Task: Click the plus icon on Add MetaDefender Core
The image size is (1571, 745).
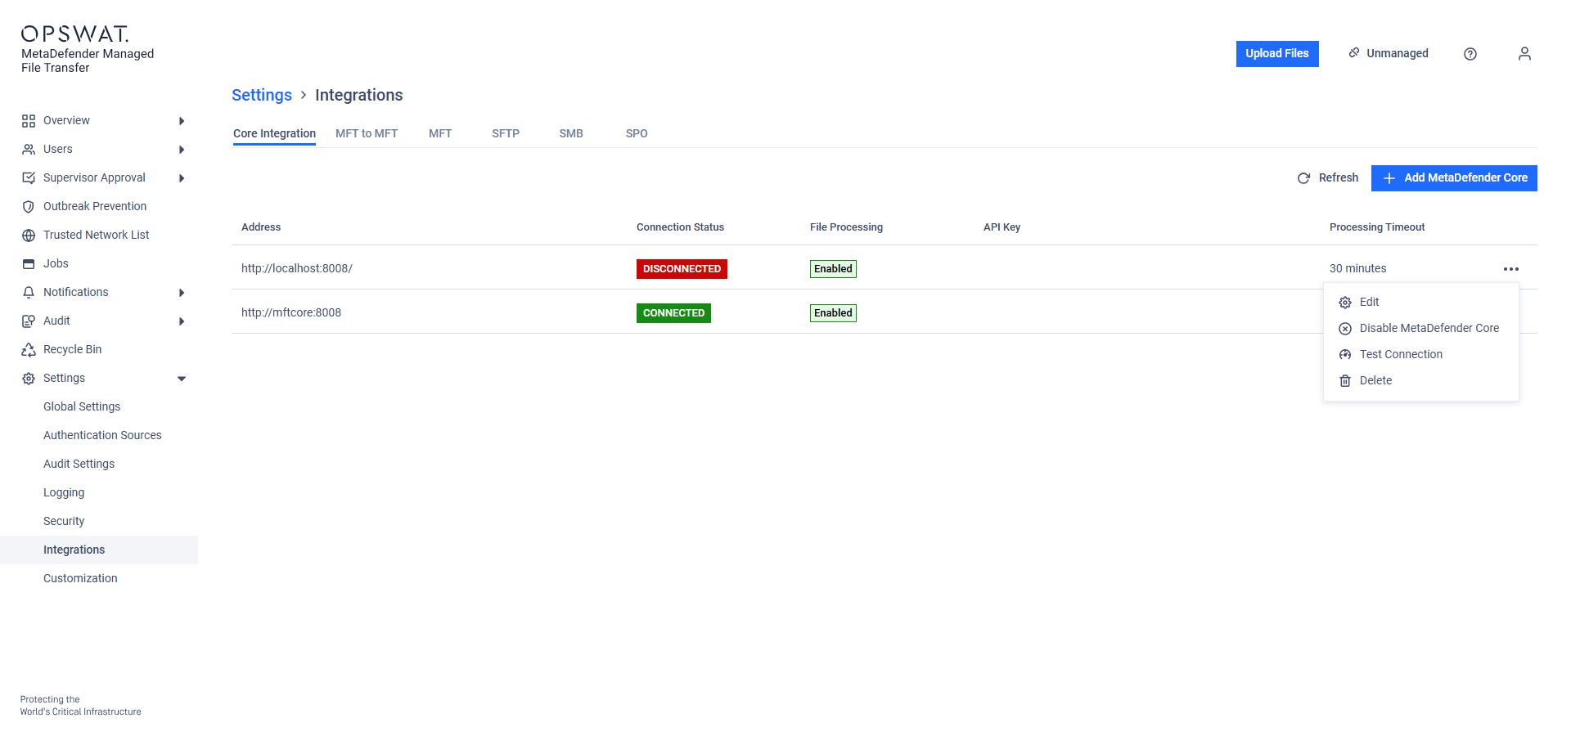Action: tap(1389, 178)
